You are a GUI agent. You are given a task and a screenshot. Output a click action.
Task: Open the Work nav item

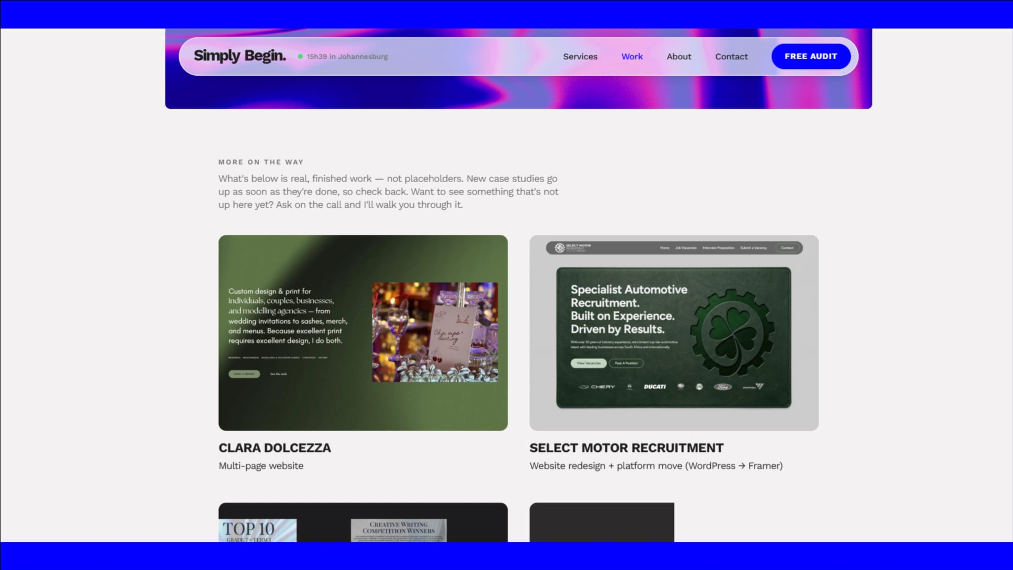click(x=632, y=56)
